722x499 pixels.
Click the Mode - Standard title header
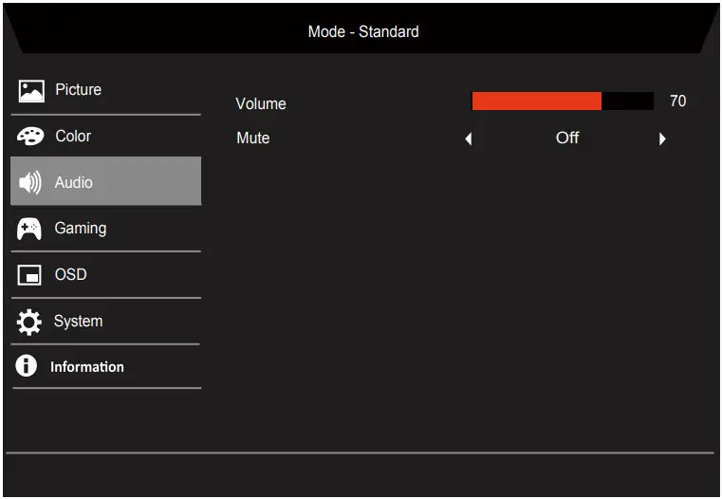[363, 32]
